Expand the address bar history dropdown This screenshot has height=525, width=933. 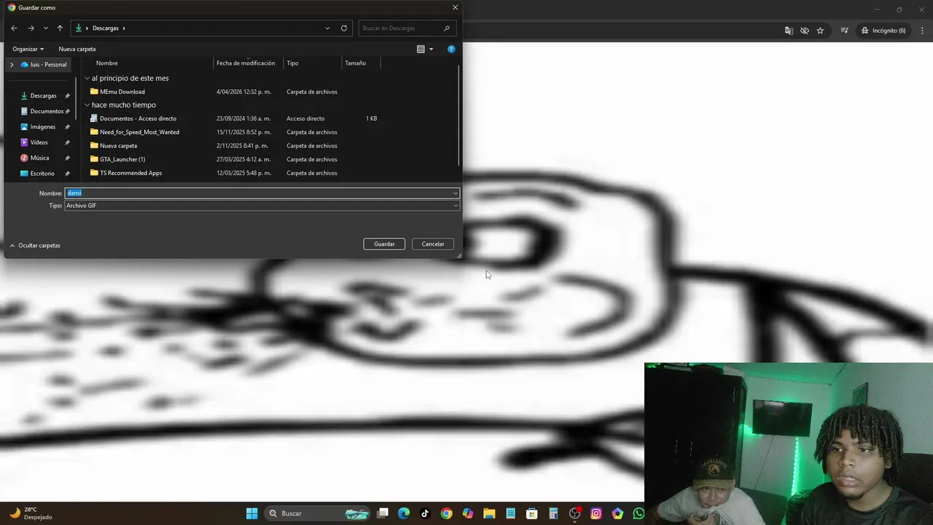[x=327, y=28]
